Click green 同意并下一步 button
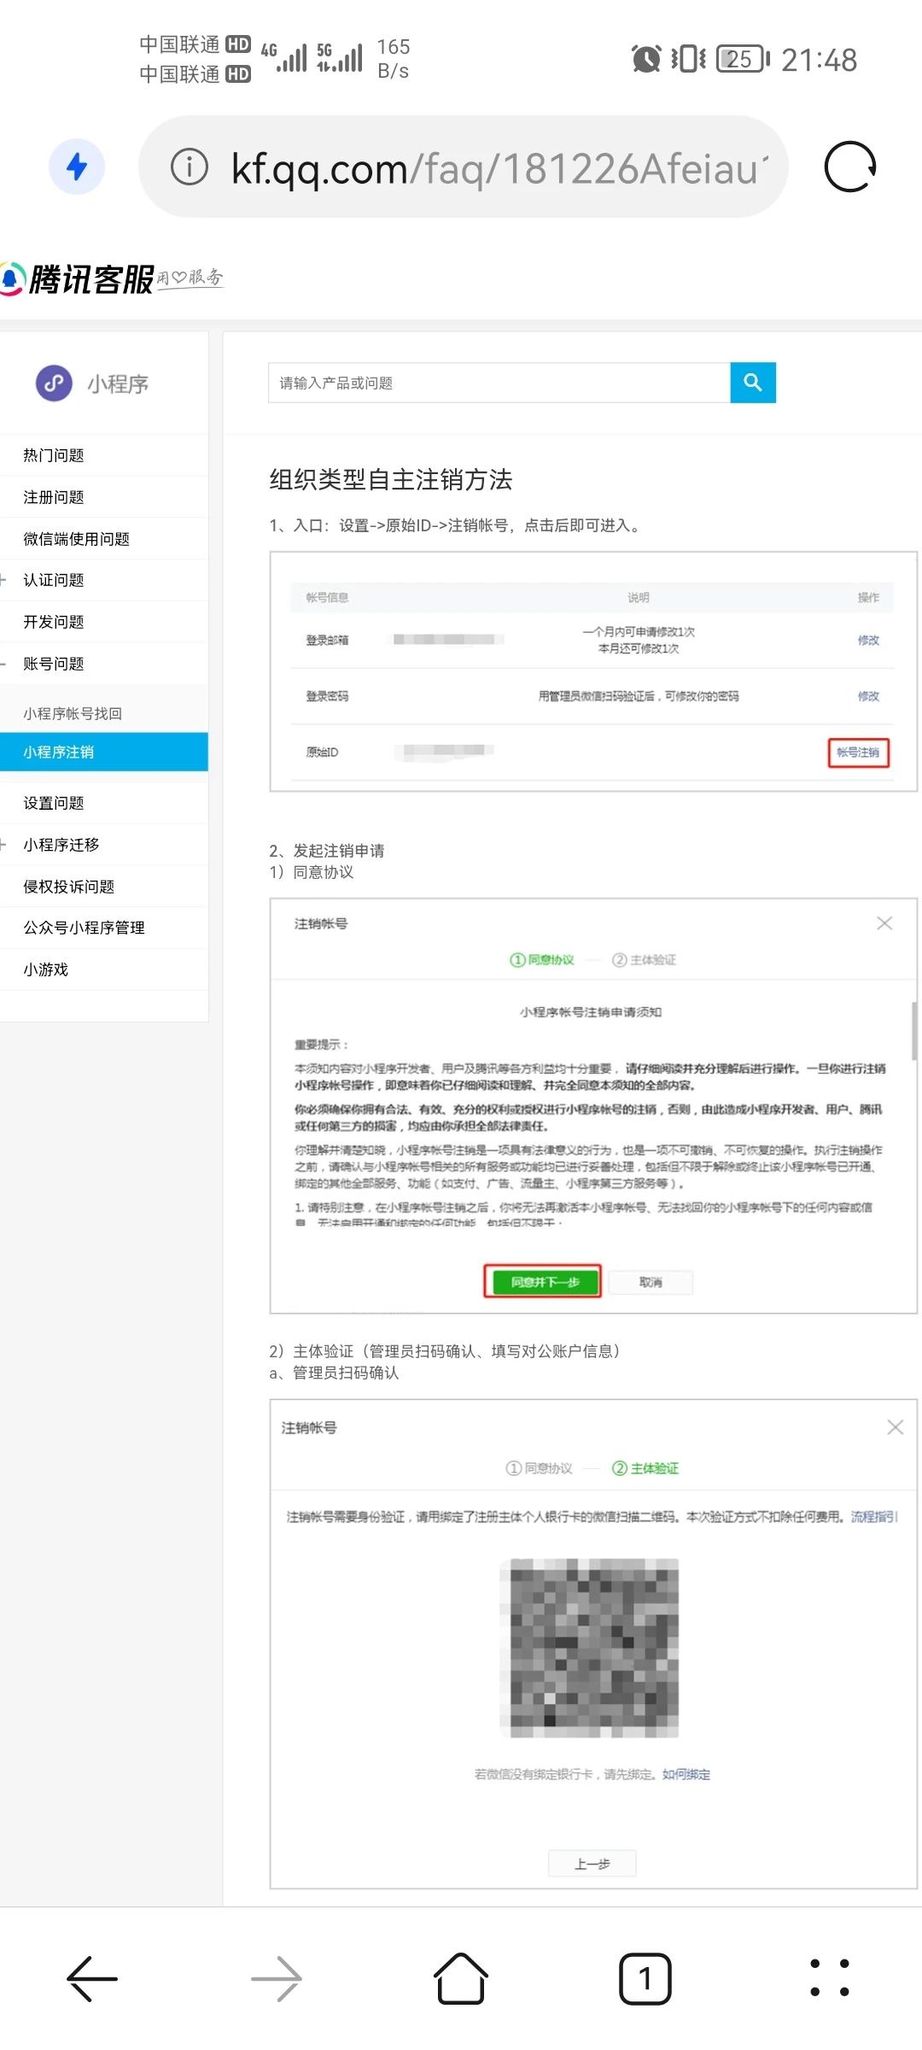 [x=544, y=1281]
